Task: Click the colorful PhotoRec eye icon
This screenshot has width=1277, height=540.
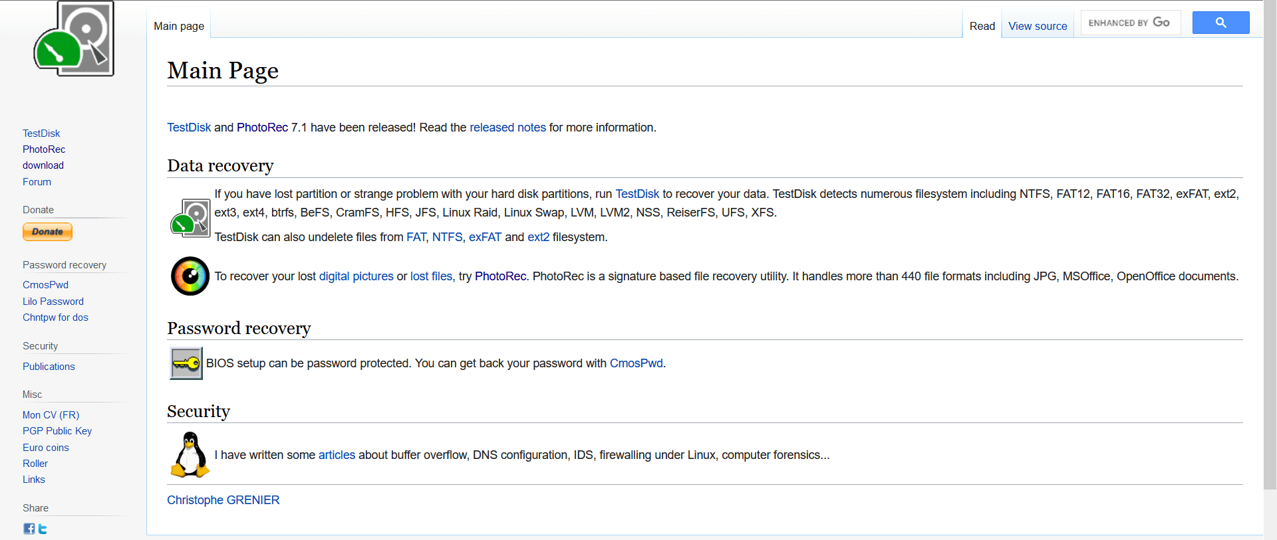Action: (x=190, y=276)
